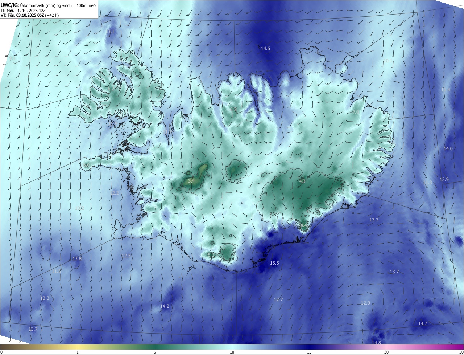
Task: Click the 15.5 value off the south coast
Action: coord(274,263)
